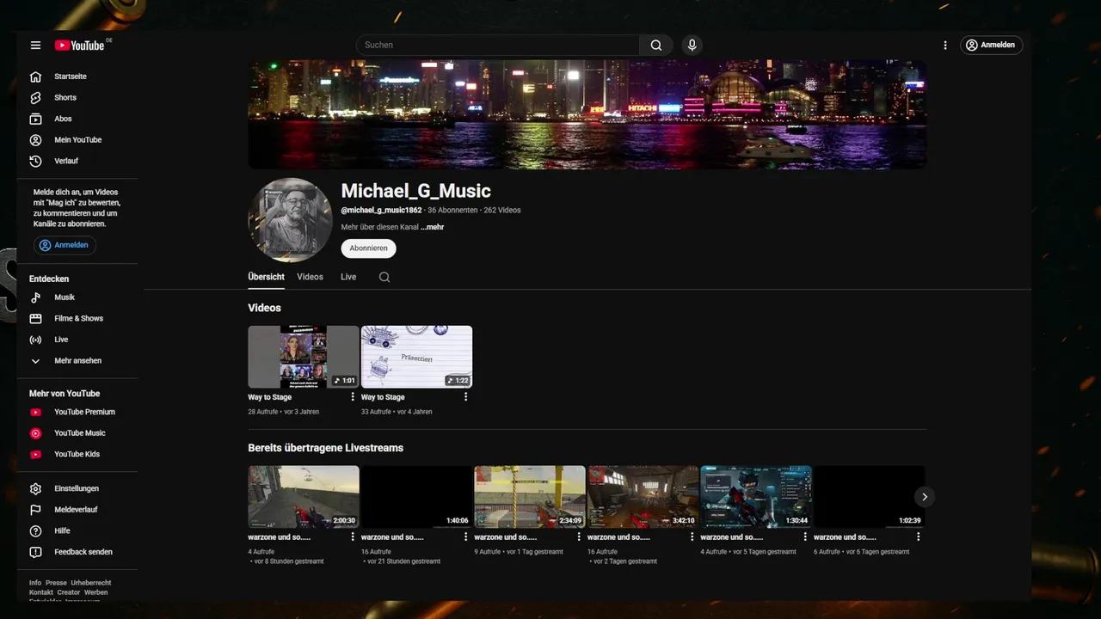Play the 1:01 Way to Stage video
The image size is (1101, 619).
tap(304, 357)
